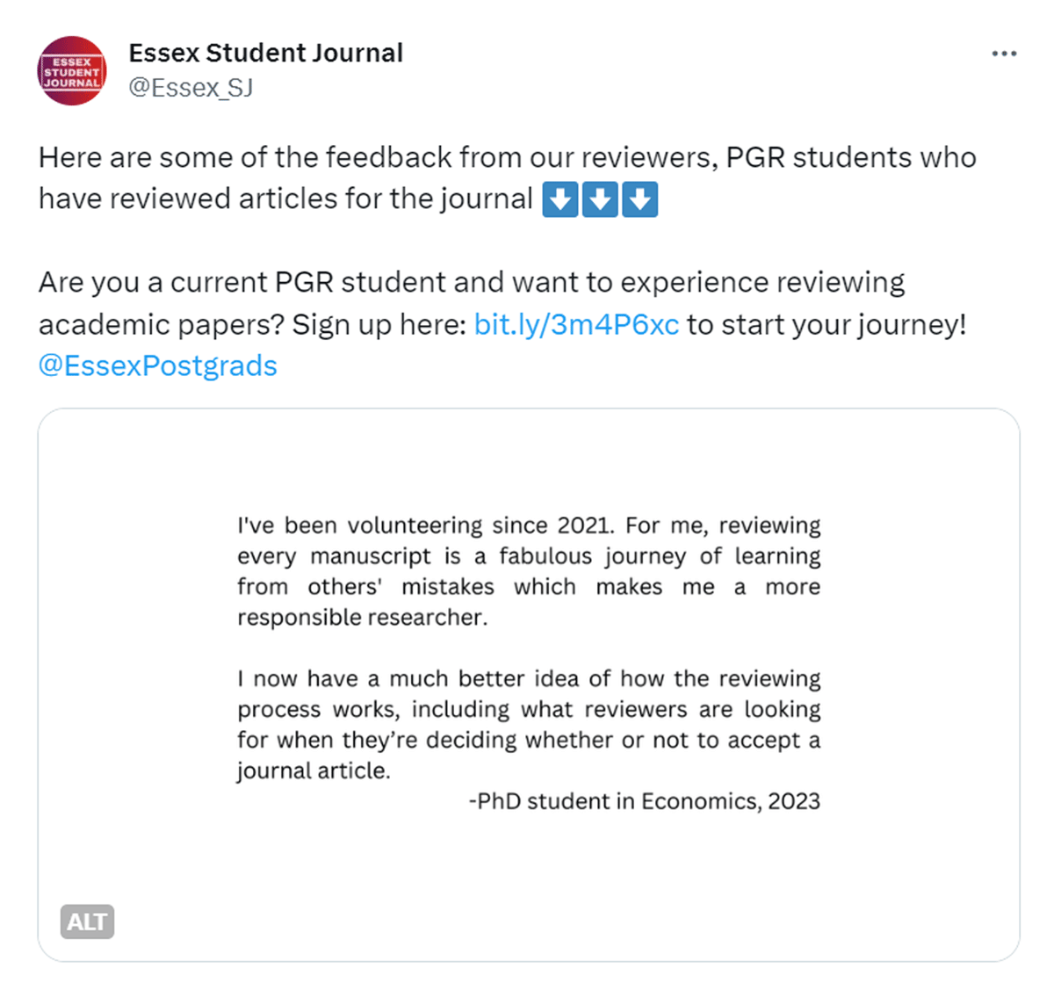Open the @EssexPostgrads mention

pyautogui.click(x=158, y=365)
